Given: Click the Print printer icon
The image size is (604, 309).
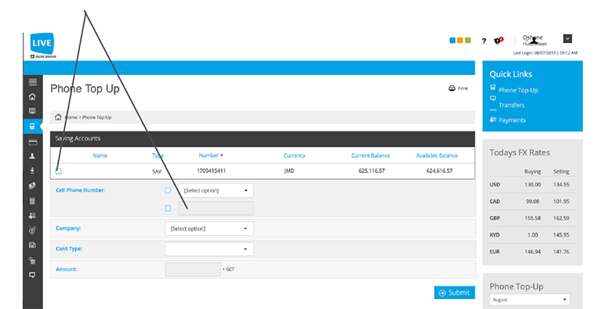Looking at the screenshot, I should pos(451,88).
